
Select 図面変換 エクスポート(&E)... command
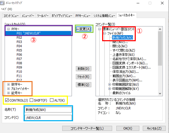tap(132, 68)
